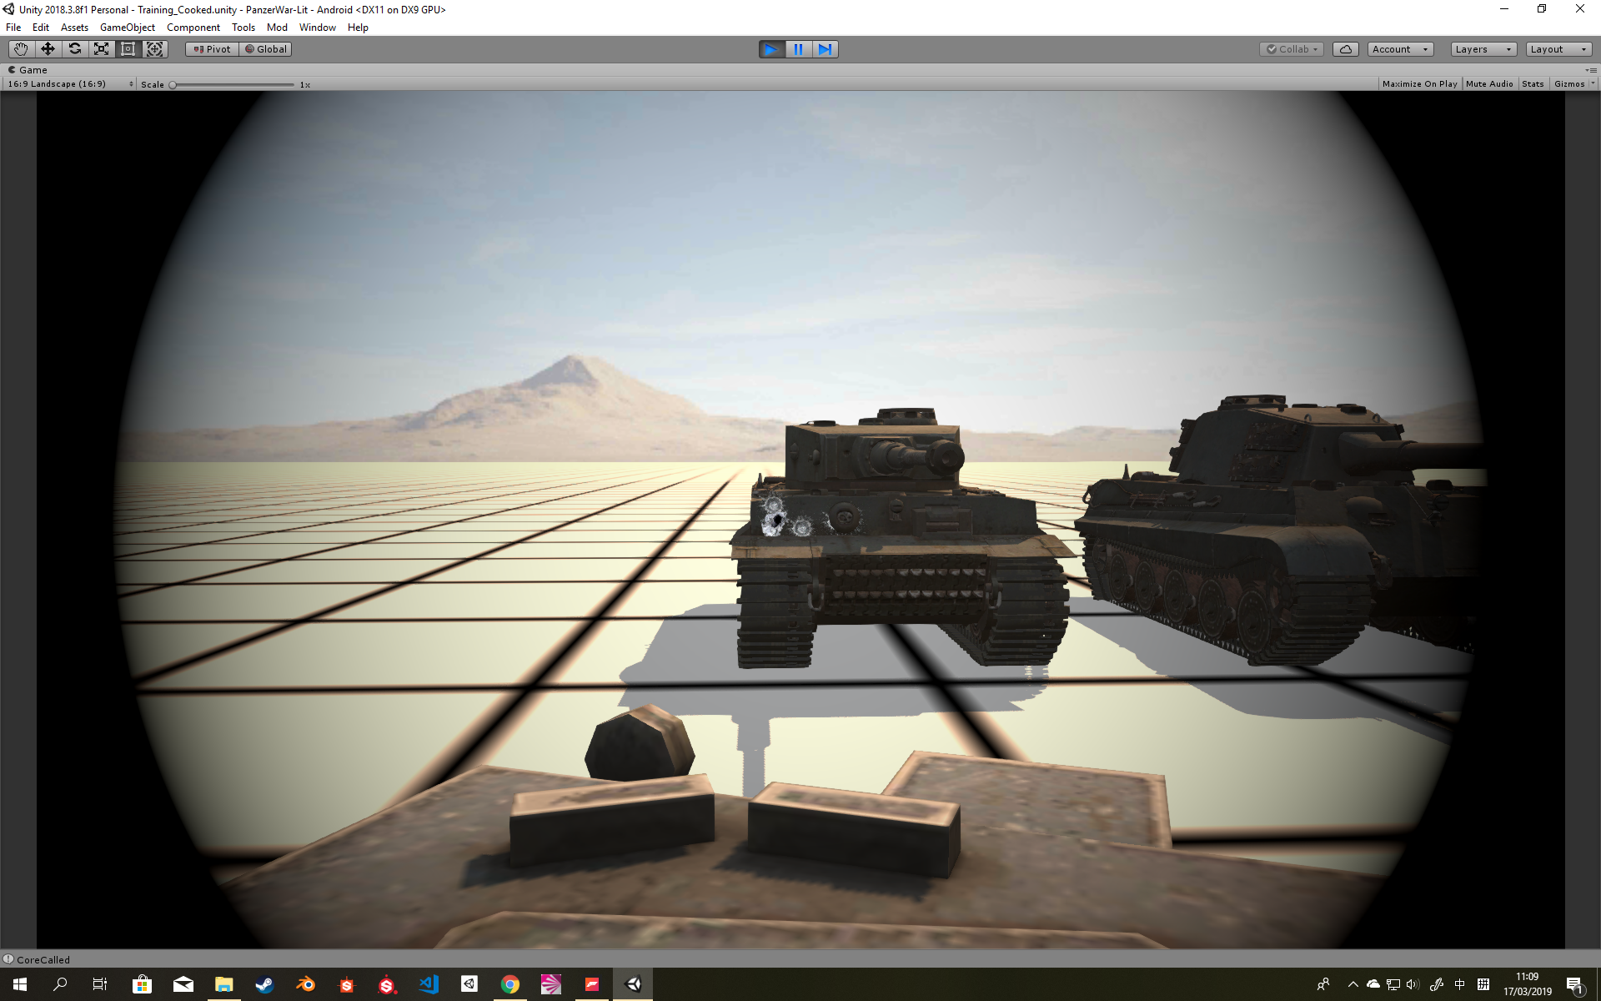Open Blender from the taskbar

(305, 984)
